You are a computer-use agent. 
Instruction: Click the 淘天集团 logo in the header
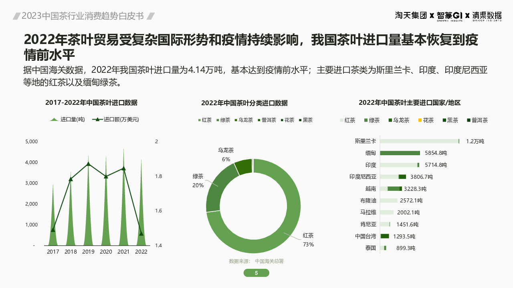(x=411, y=16)
